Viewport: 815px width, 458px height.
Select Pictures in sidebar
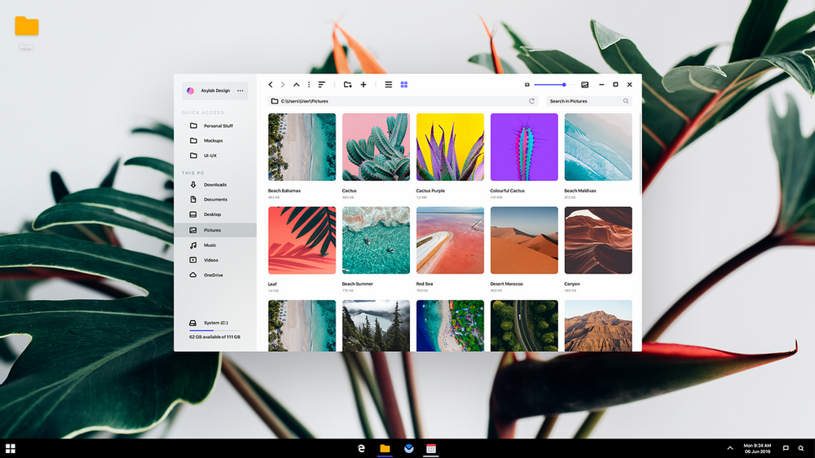pos(215,230)
